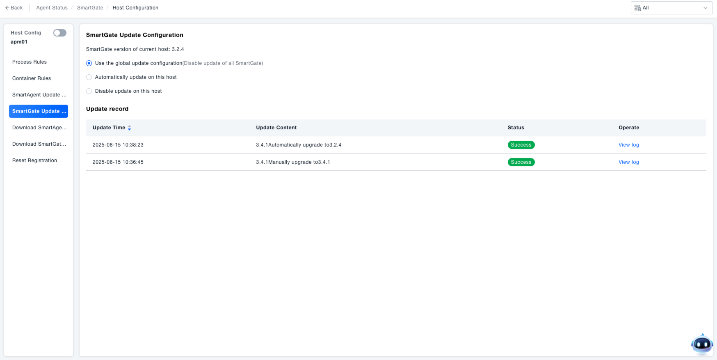
Task: Open the All dropdown chevron
Action: [706, 8]
